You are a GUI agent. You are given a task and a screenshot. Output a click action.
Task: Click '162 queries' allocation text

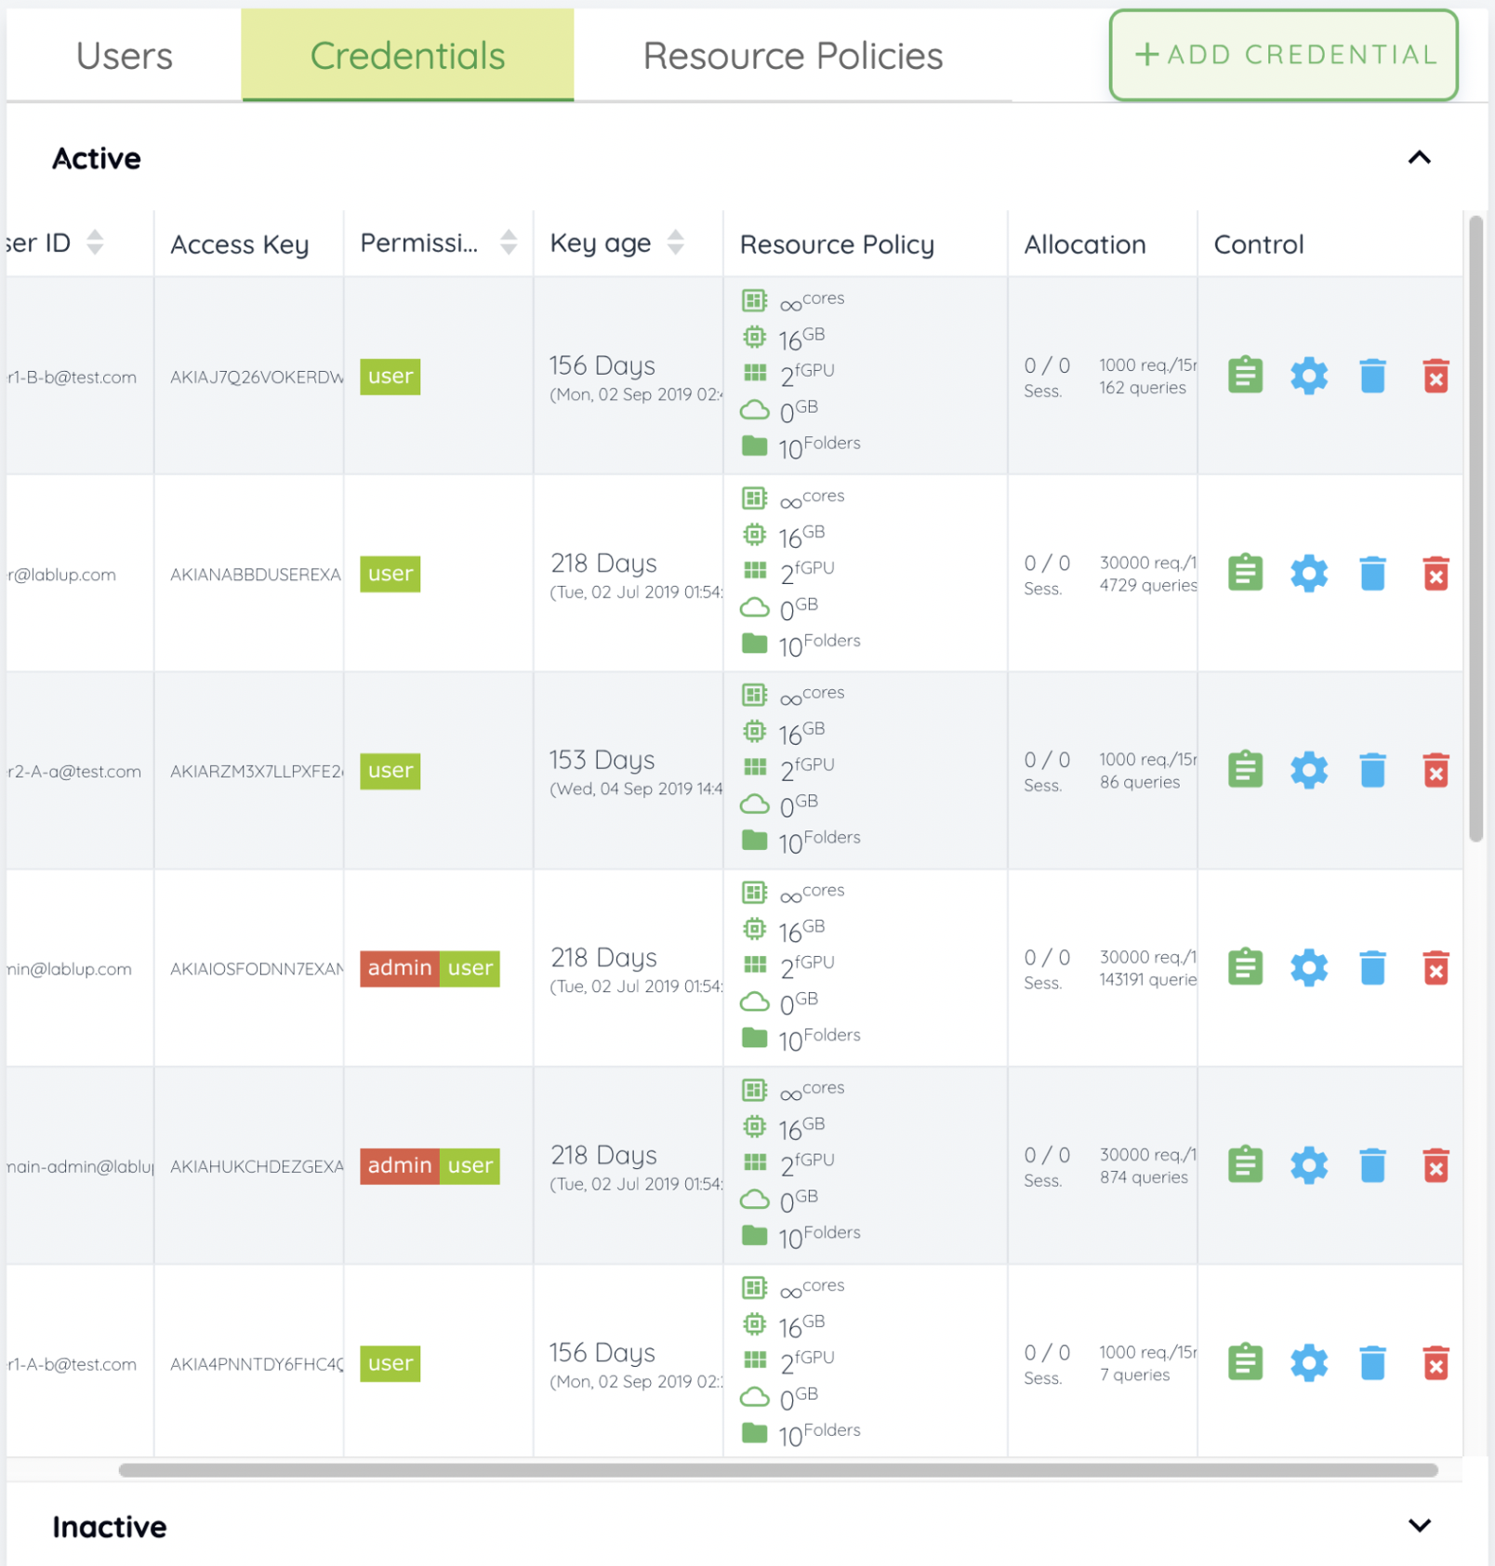pos(1143,388)
